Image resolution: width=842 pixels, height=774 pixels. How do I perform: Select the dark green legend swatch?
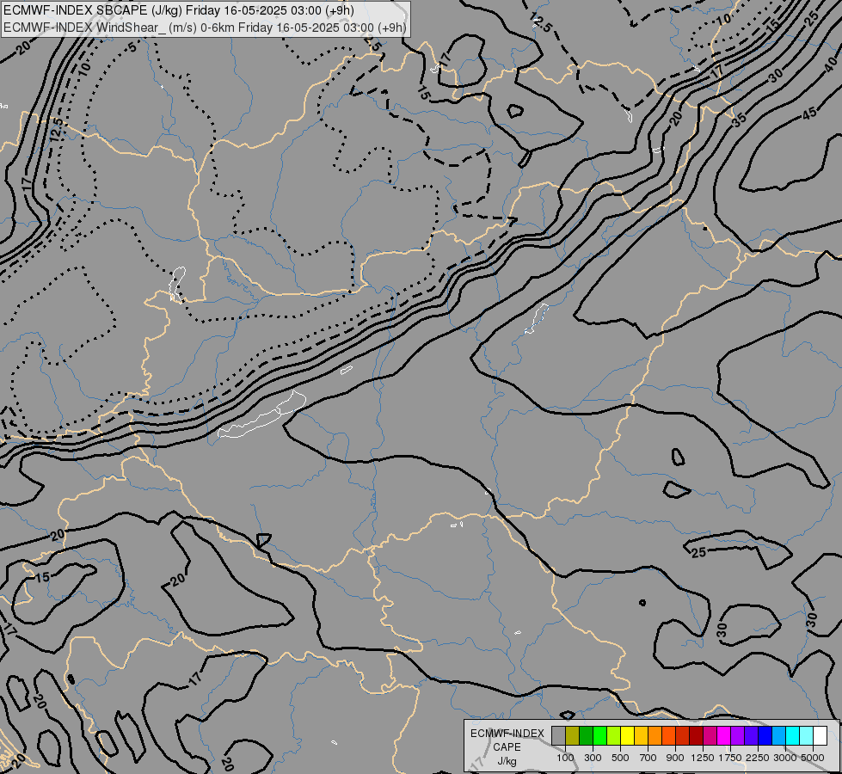coord(586,735)
